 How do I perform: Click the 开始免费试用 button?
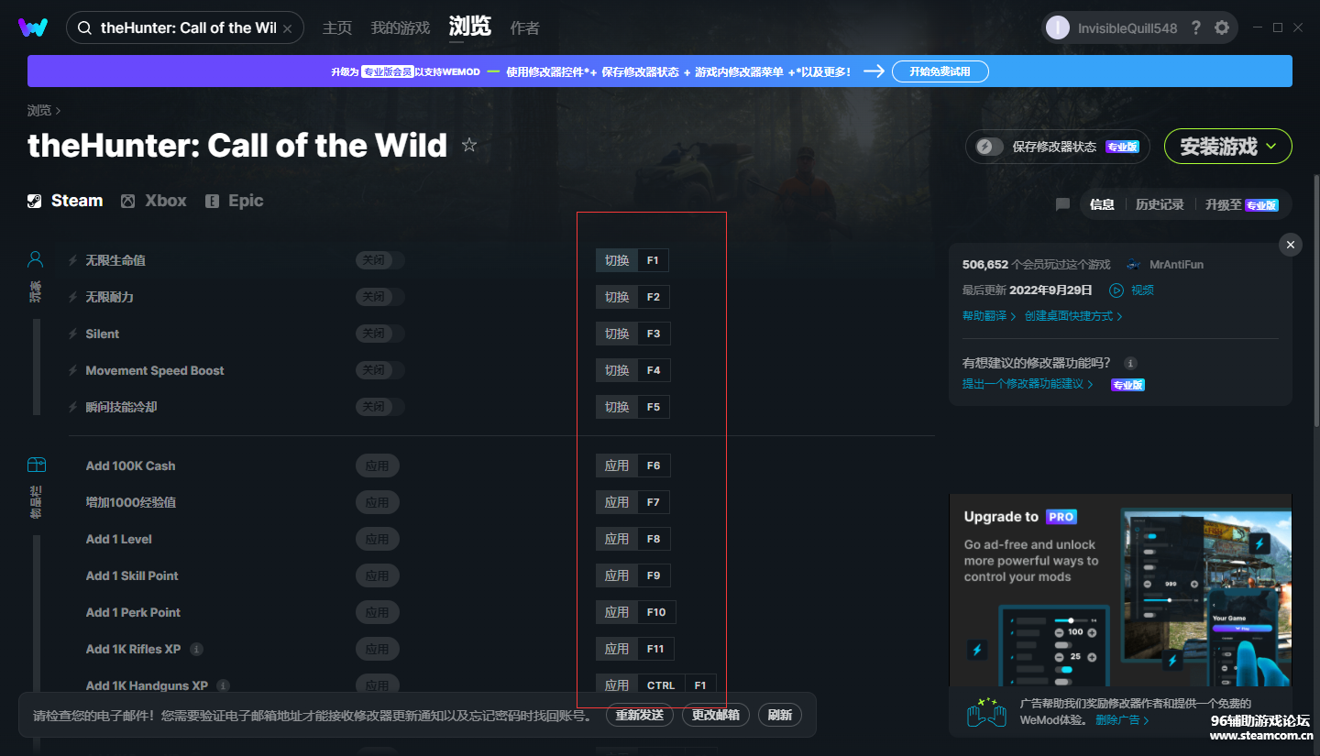coord(940,71)
